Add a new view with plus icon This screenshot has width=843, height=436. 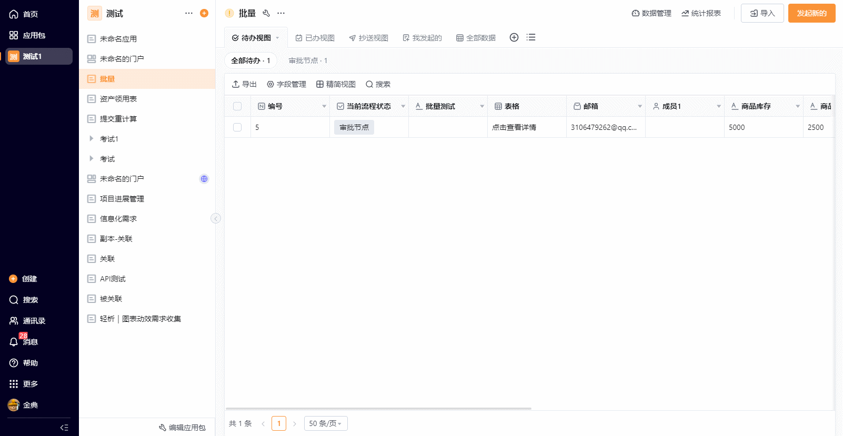(514, 37)
